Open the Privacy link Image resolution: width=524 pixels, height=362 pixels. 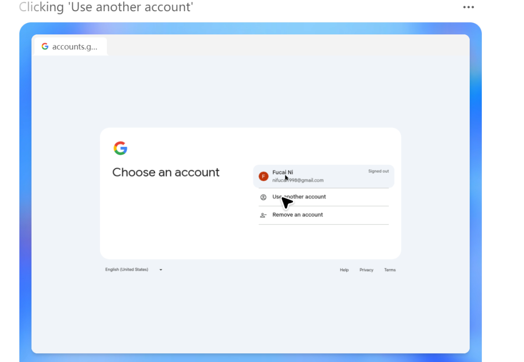(x=366, y=270)
